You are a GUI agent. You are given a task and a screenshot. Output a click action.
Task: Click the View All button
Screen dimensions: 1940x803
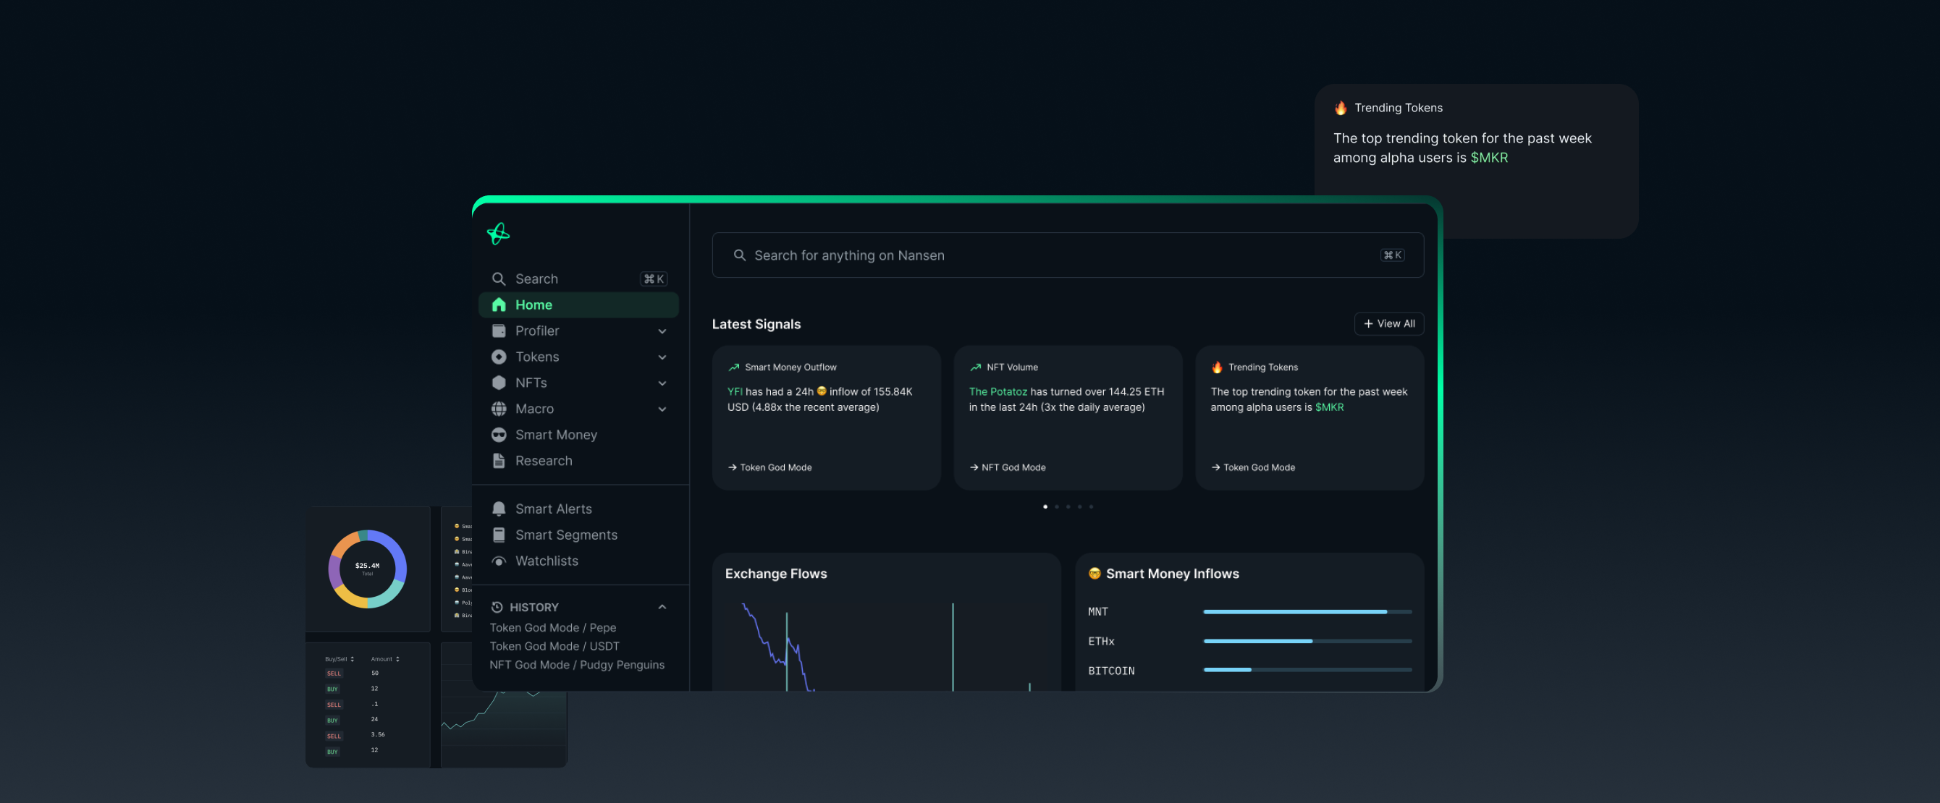1389,323
